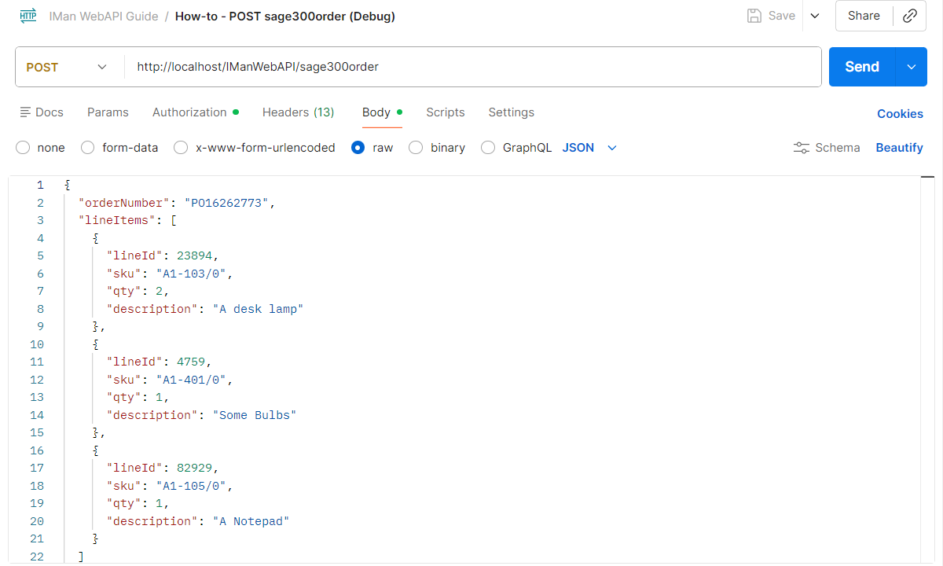
Task: Open the Settings tab
Action: coord(512,112)
